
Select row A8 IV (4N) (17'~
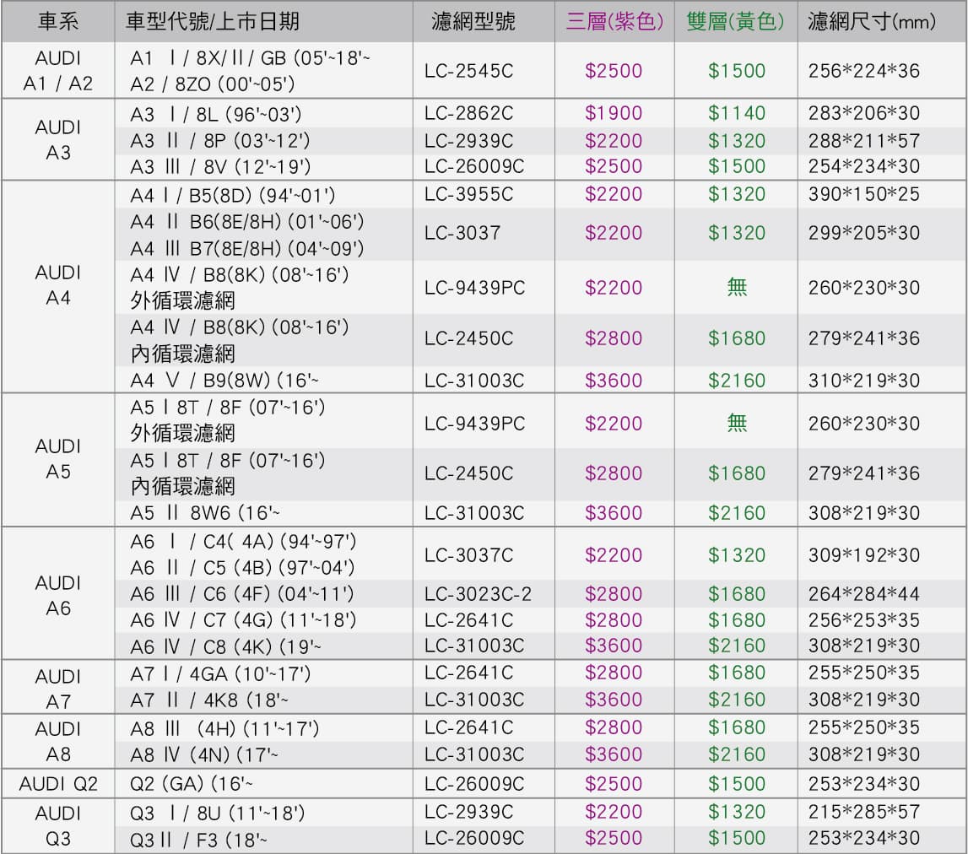pos(204,755)
